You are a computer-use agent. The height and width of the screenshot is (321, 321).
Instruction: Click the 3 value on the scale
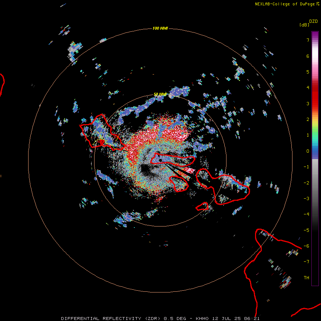(x=308, y=103)
